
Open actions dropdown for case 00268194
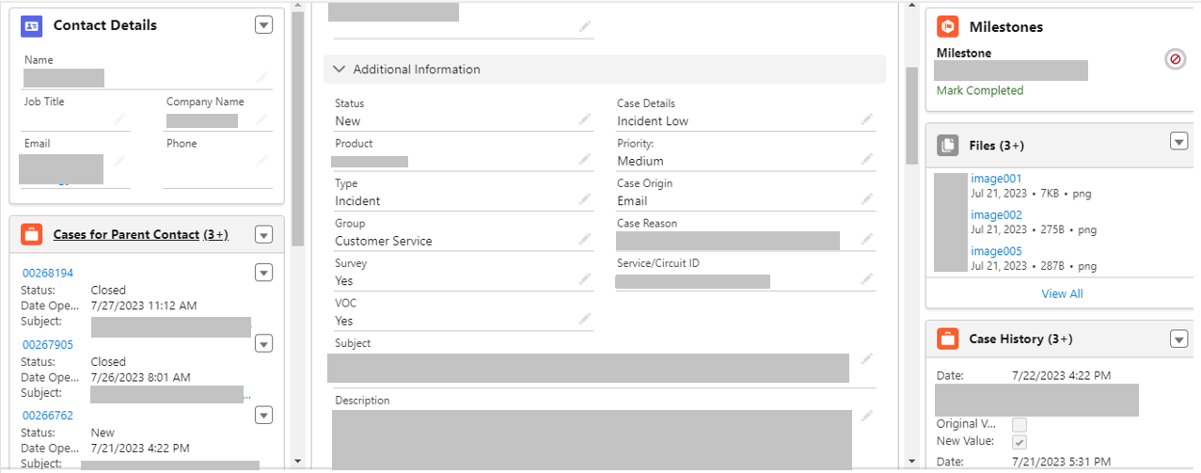coord(263,273)
